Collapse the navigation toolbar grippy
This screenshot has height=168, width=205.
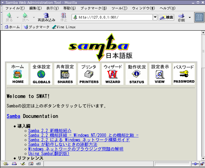[1, 17]
